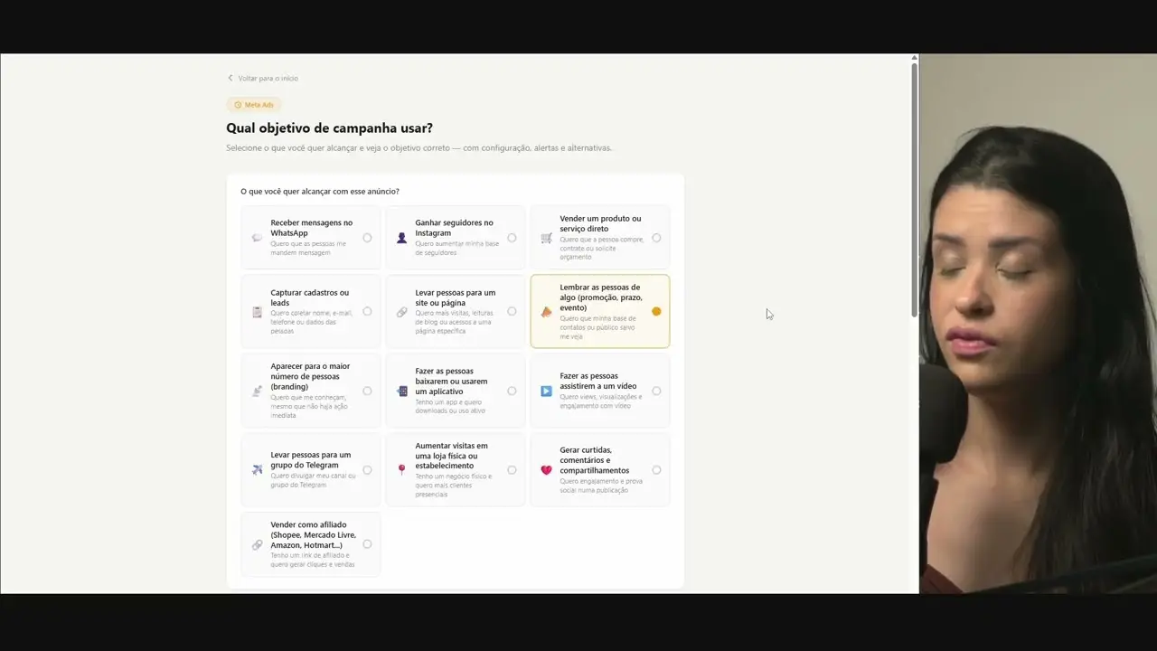The width and height of the screenshot is (1157, 651).
Task: Click the airplane icon on Telegram group card
Action: (257, 470)
